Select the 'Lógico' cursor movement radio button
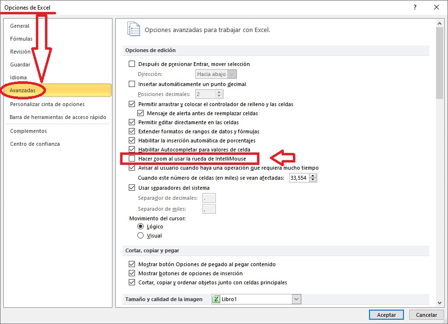Viewport: 448px width, 324px height. (x=141, y=227)
